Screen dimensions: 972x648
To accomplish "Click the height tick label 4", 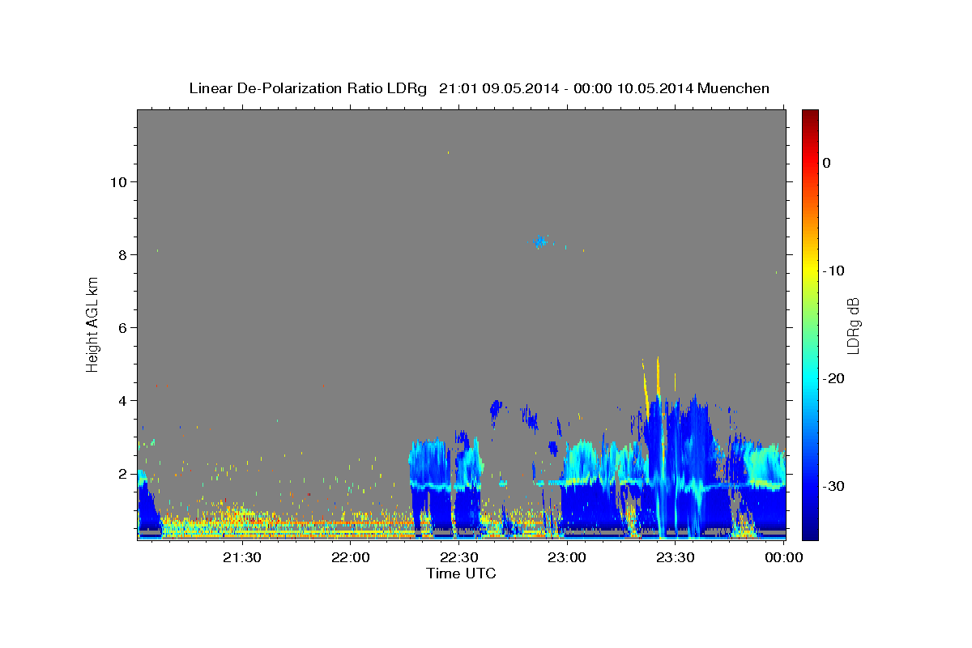I will 123,400.
